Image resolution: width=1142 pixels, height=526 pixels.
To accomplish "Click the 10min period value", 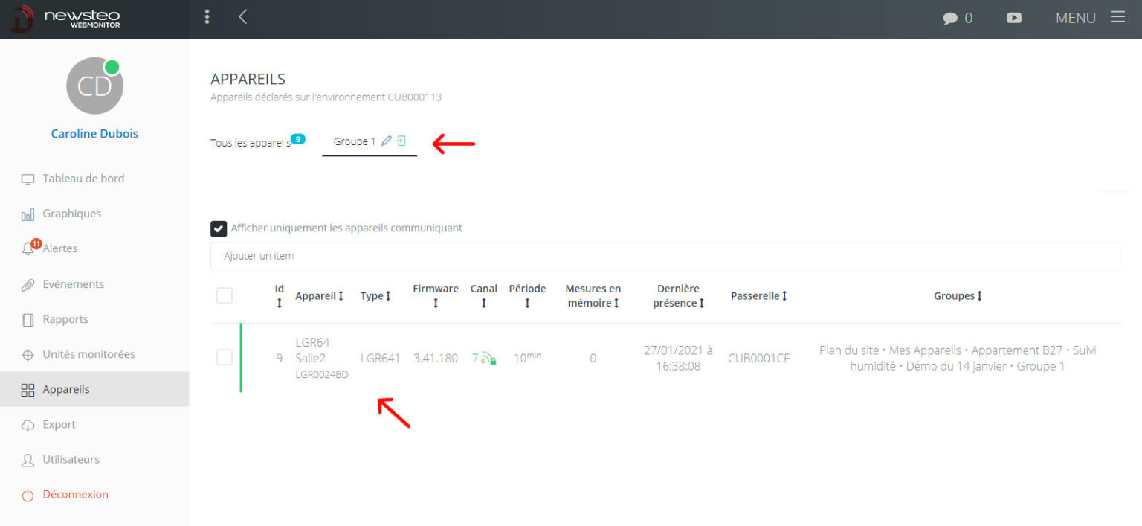I will pos(528,357).
